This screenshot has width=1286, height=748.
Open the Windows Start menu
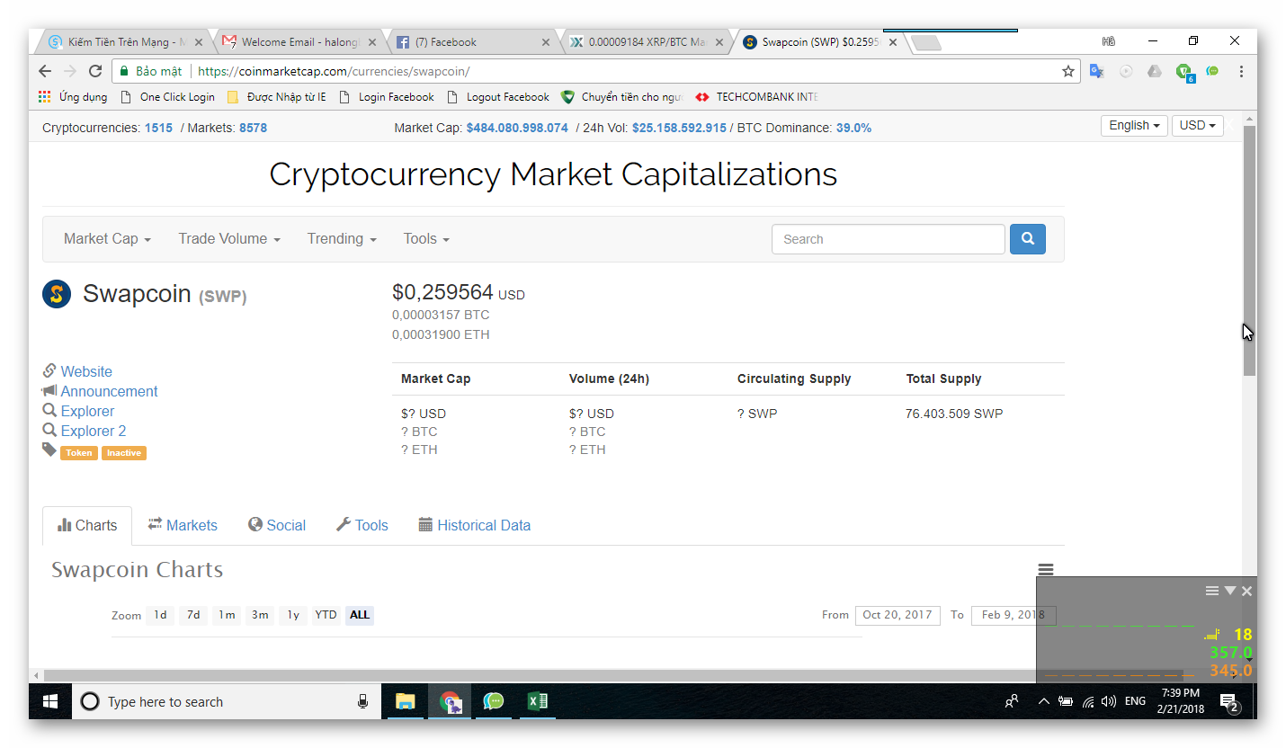[50, 701]
